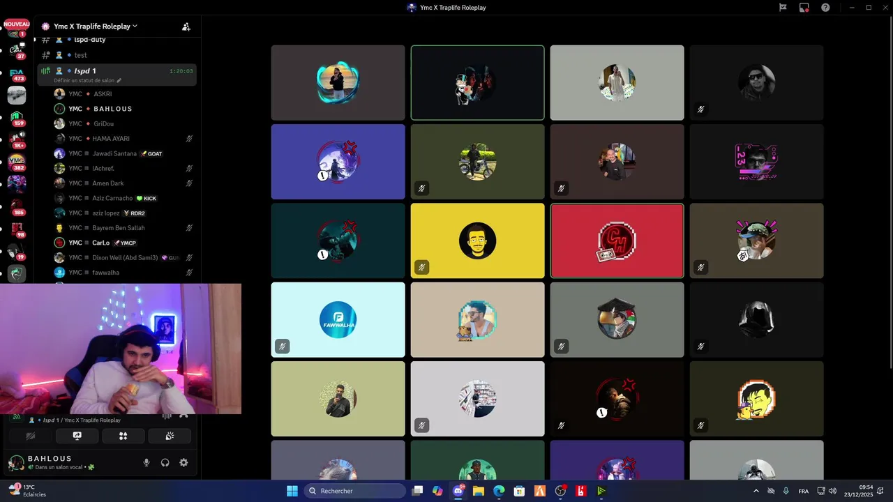Open the soundboard button
The image size is (893, 502).
(x=169, y=436)
